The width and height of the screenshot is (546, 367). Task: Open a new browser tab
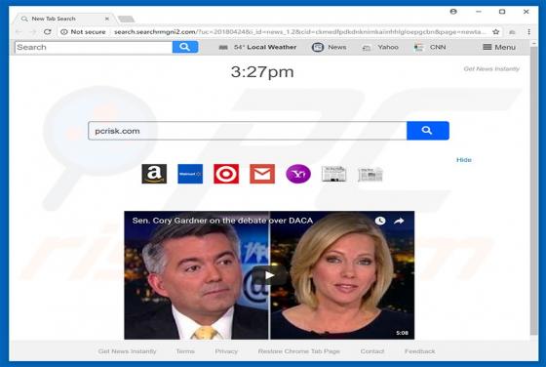pyautogui.click(x=126, y=19)
